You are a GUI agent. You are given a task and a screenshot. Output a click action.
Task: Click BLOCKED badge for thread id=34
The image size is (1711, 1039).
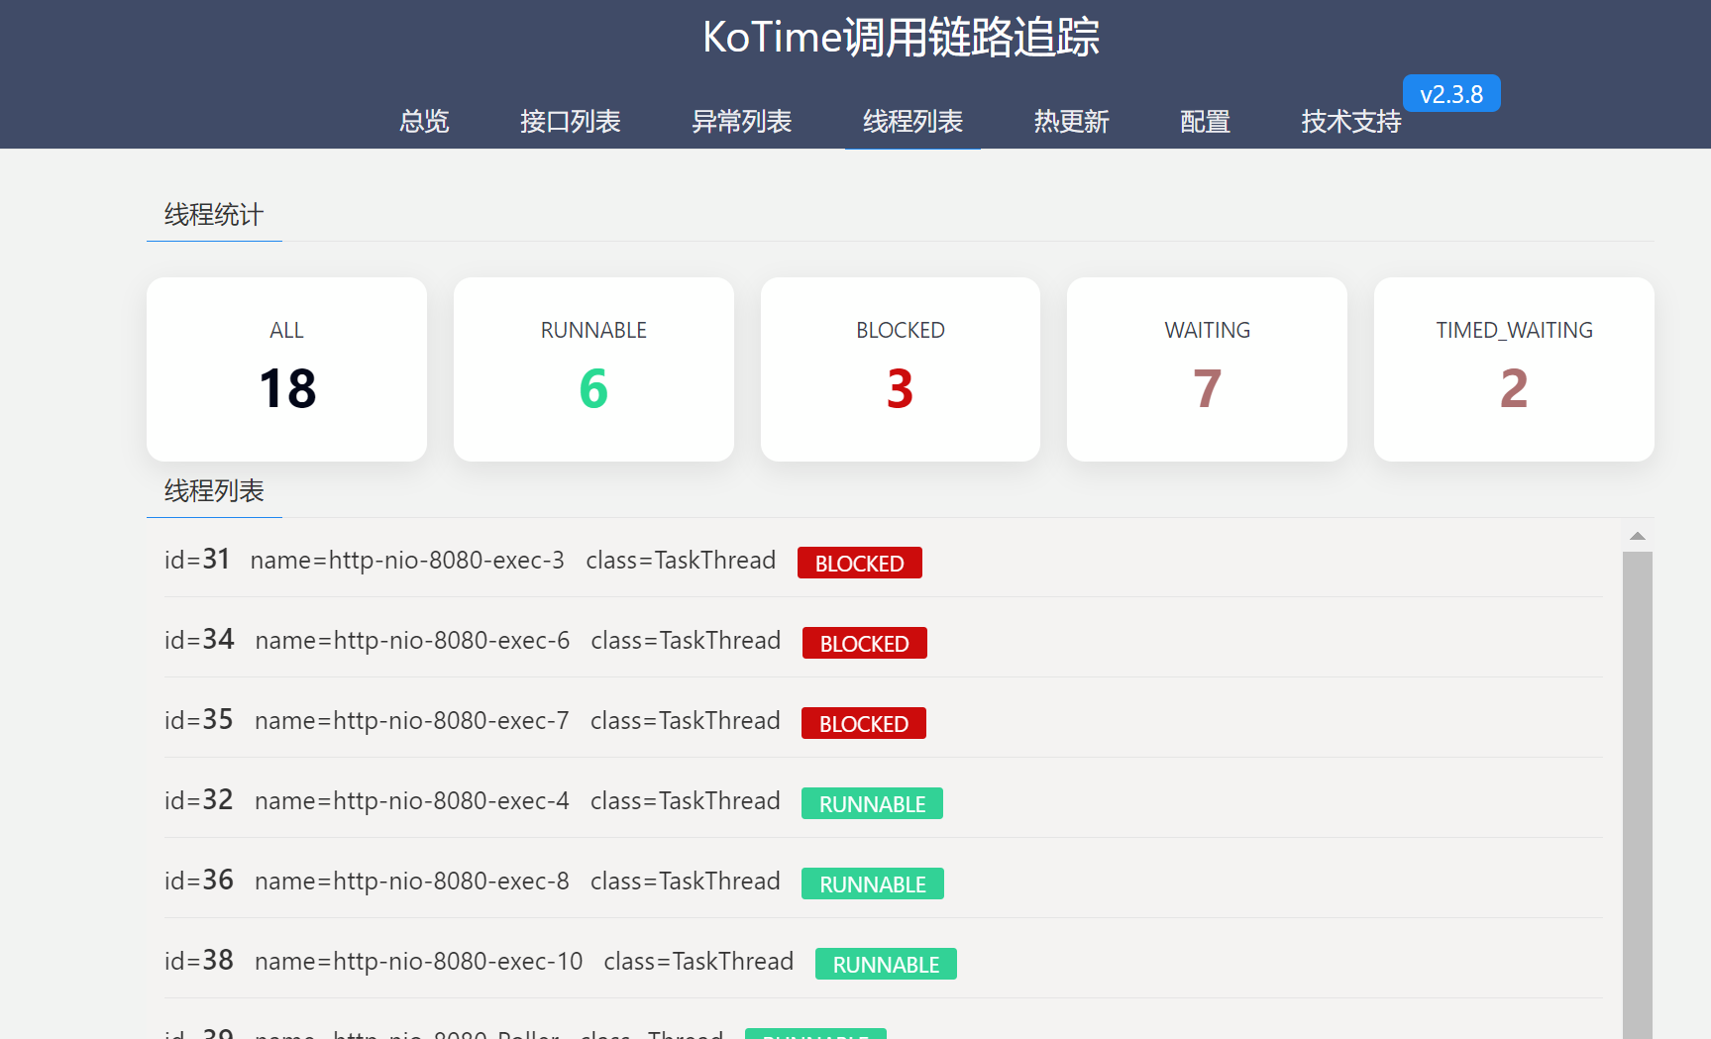click(864, 644)
